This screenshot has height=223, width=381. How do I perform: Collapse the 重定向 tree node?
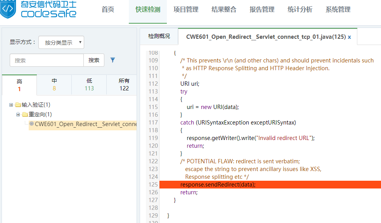18,114
